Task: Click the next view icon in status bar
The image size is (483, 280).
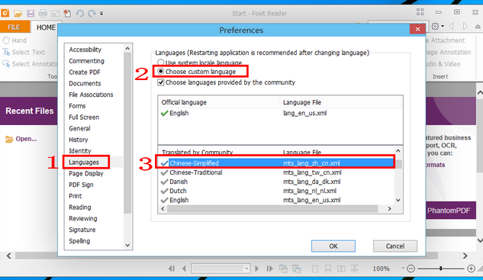Action: pos(297,269)
